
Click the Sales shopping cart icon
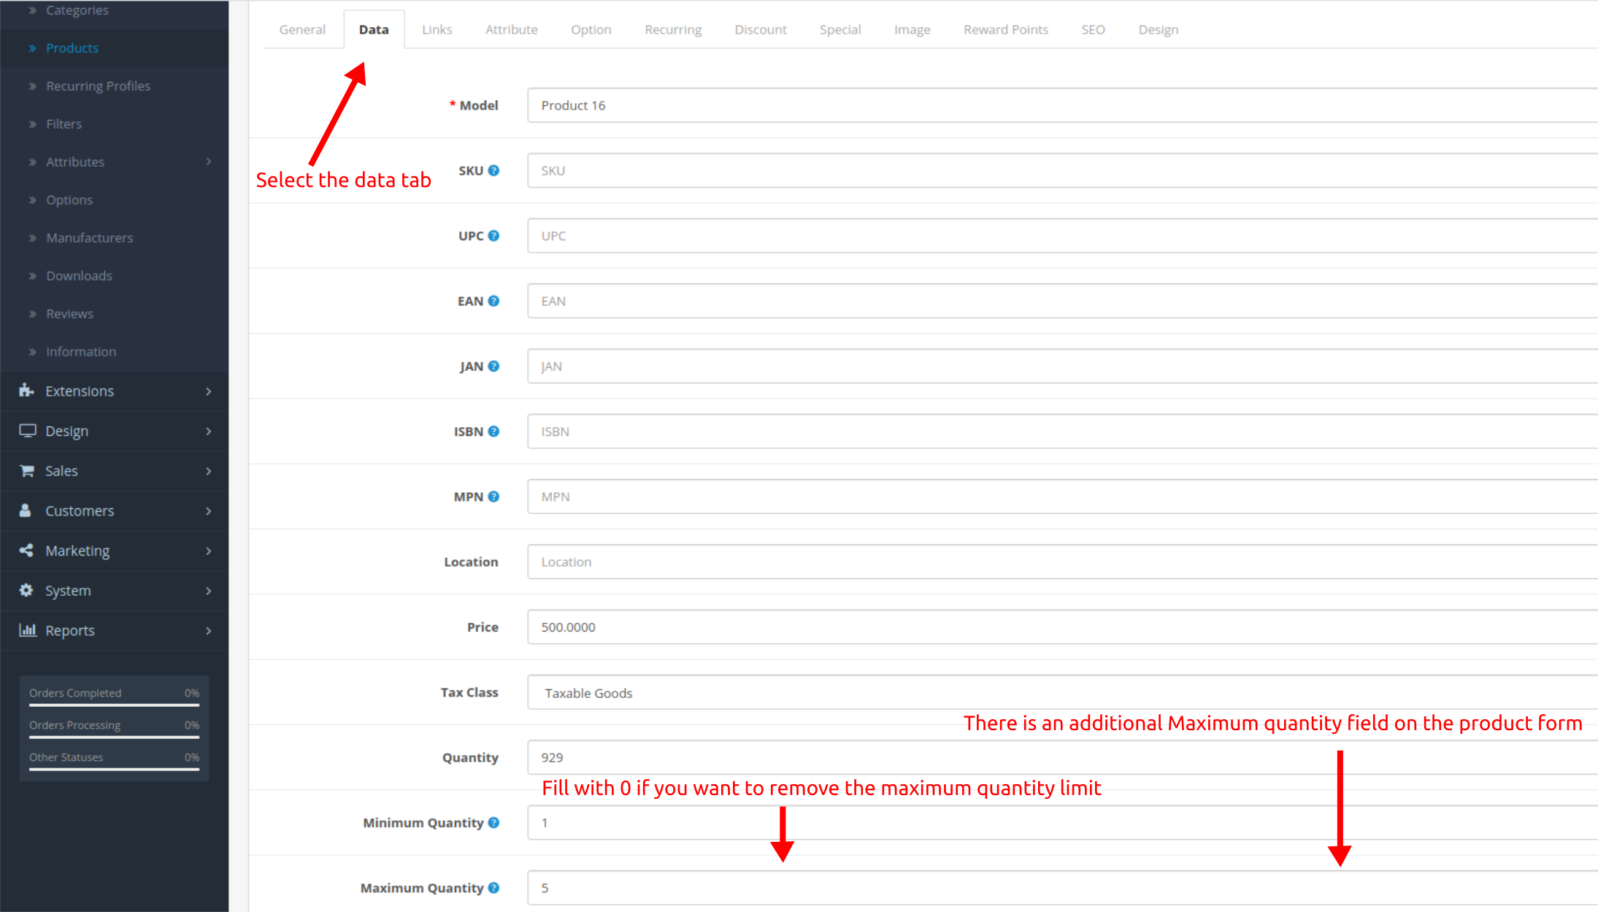26,471
